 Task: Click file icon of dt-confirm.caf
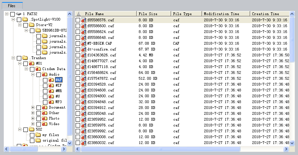click(84, 49)
